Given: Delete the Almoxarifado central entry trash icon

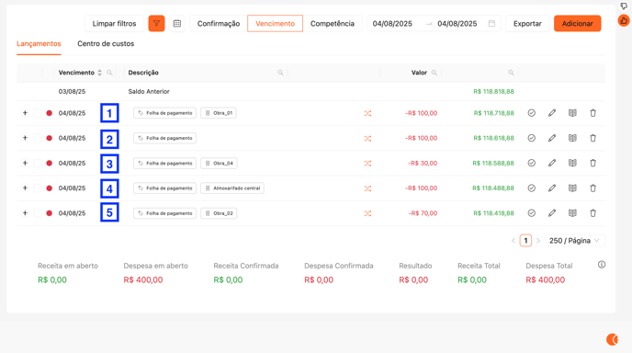Looking at the screenshot, I should click(x=592, y=188).
